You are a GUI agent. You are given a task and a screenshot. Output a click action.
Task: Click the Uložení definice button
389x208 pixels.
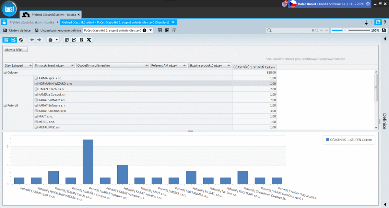[17, 30]
